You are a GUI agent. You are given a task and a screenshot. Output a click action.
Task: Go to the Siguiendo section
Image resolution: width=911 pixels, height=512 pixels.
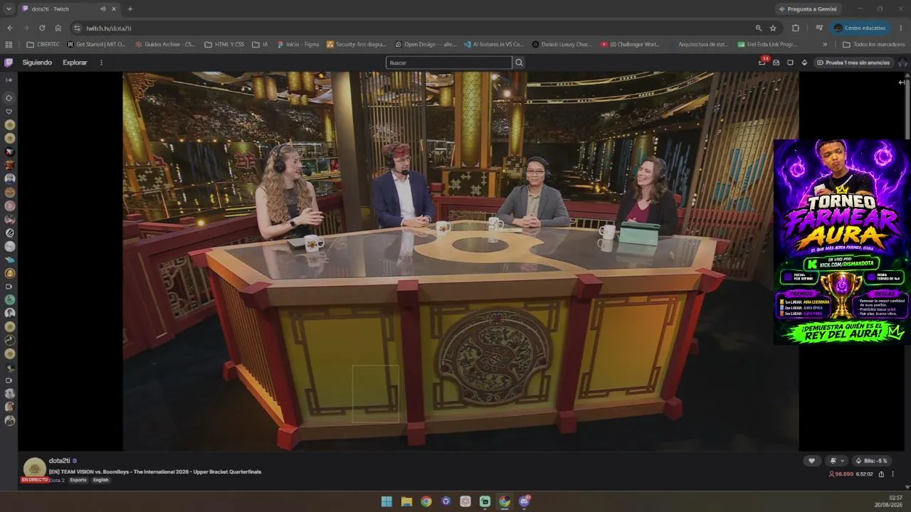pos(37,63)
